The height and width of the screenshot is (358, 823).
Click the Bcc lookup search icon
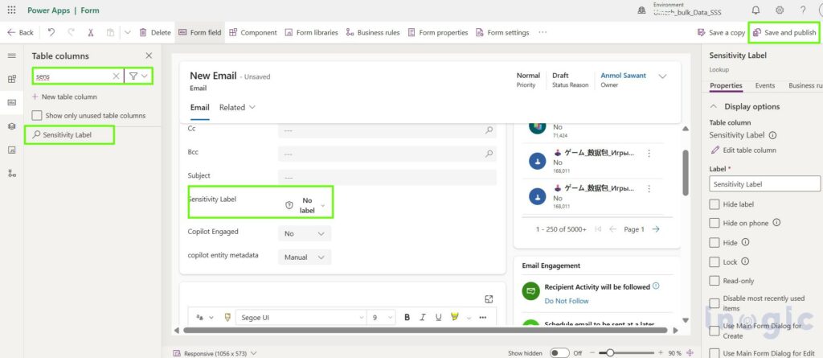(489, 154)
